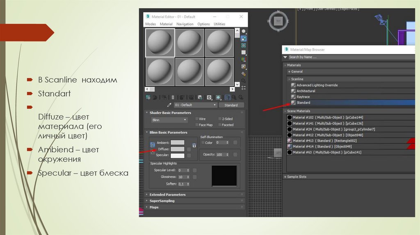
Task: Click the Diffuse map button
Action: 189,149
